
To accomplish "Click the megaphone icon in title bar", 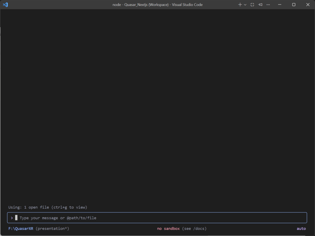I will pyautogui.click(x=260, y=5).
